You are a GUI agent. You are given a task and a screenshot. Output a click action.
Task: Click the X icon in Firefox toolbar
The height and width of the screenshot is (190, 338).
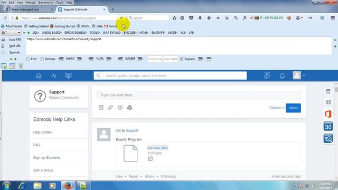245,18
